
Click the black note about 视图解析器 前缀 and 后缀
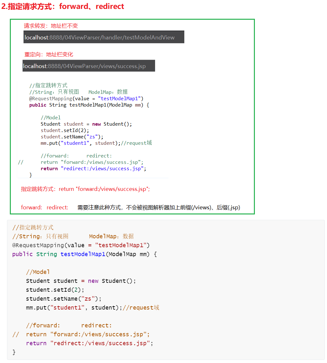(159, 207)
